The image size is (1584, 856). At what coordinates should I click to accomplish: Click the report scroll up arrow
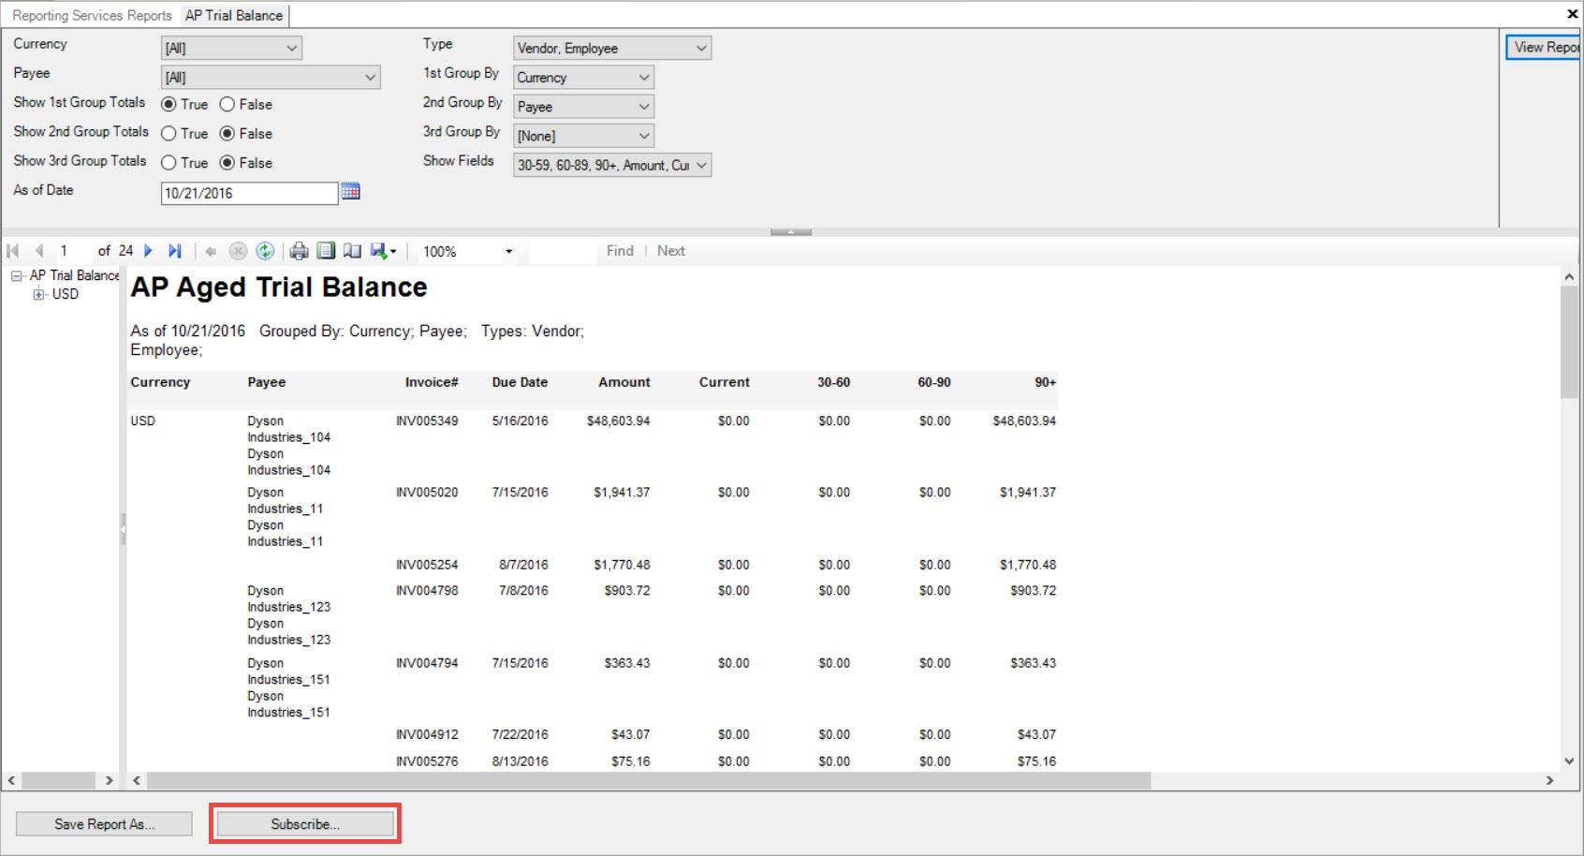coord(1569,276)
